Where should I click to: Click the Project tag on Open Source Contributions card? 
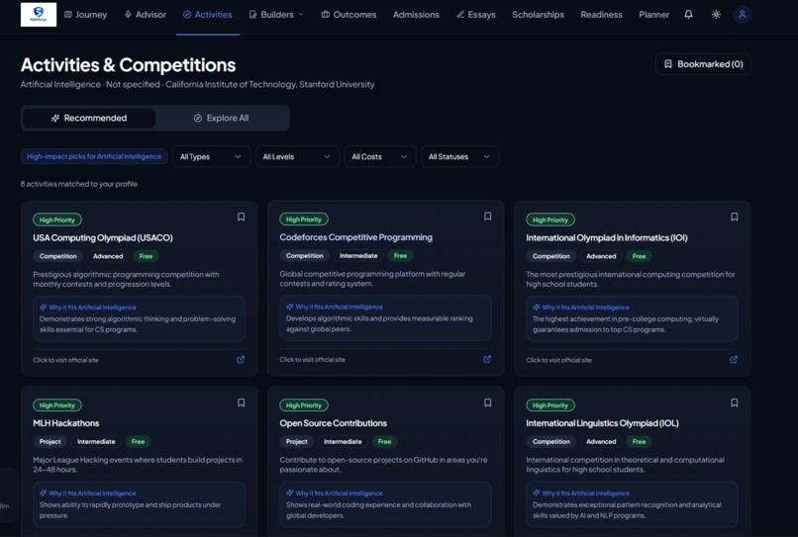coord(296,441)
